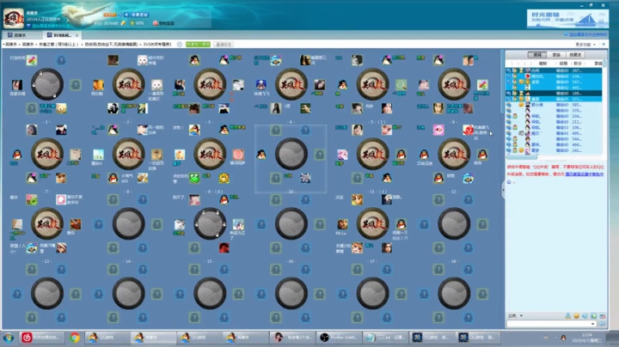Open Google Chrome from the taskbar

(75, 338)
